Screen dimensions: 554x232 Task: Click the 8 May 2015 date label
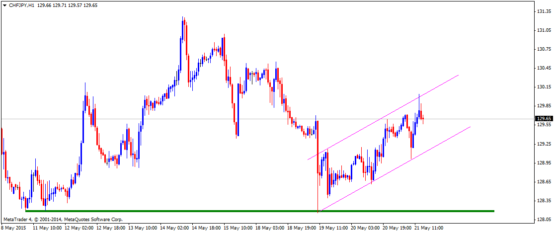(x=14, y=228)
